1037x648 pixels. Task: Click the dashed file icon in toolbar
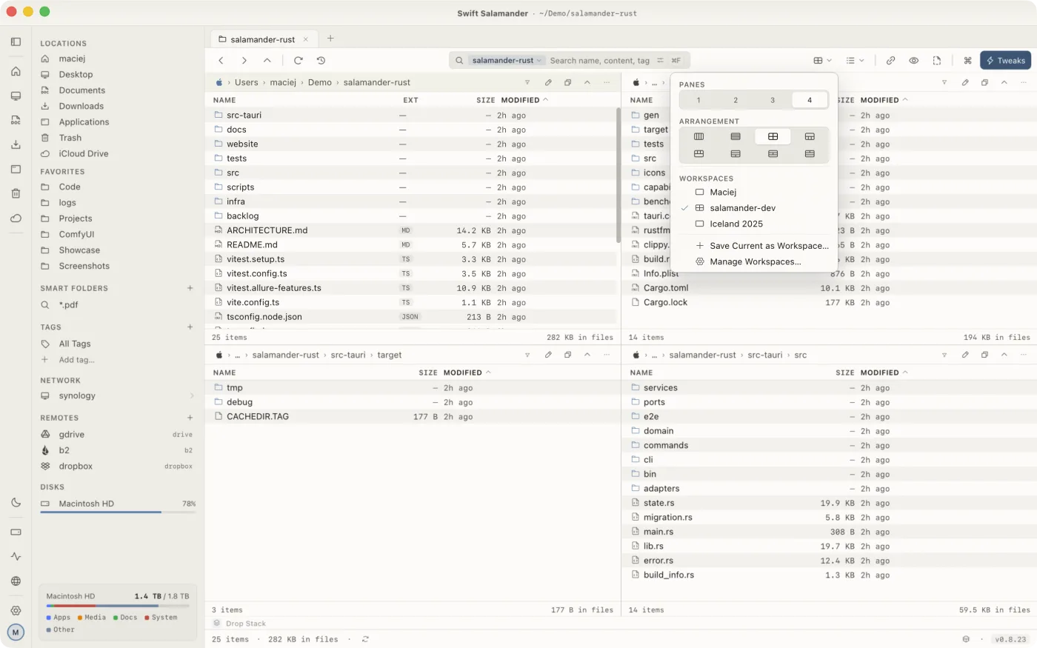936,61
